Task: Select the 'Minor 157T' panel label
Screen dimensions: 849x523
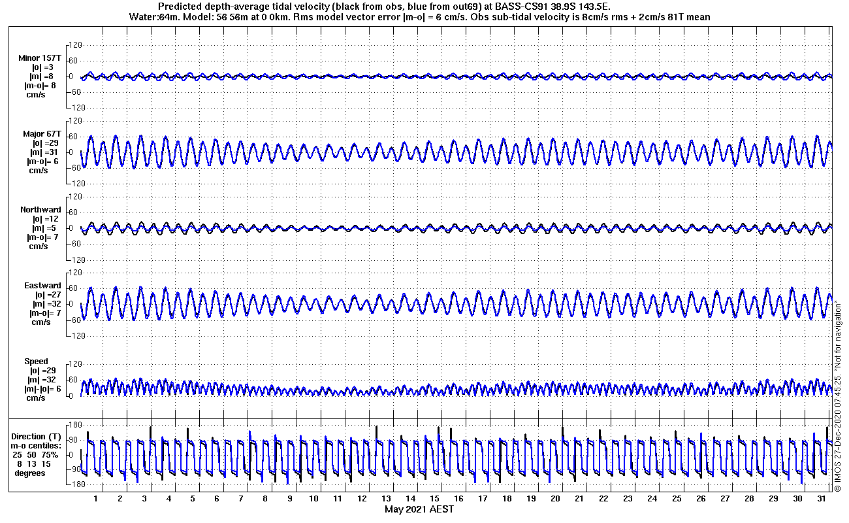Action: pos(40,58)
